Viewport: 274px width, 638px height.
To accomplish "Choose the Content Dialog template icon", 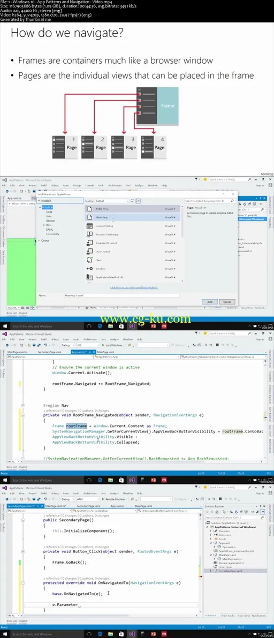I will pyautogui.click(x=90, y=225).
